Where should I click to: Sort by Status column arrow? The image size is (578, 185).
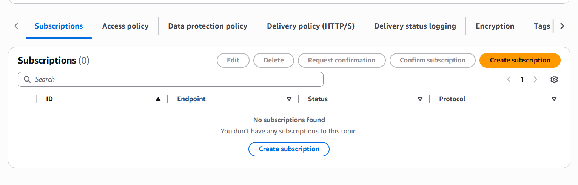pos(420,99)
